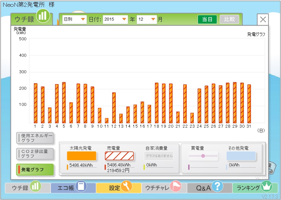
Task: Open the year 2015 dropdown
Action: 115,19
